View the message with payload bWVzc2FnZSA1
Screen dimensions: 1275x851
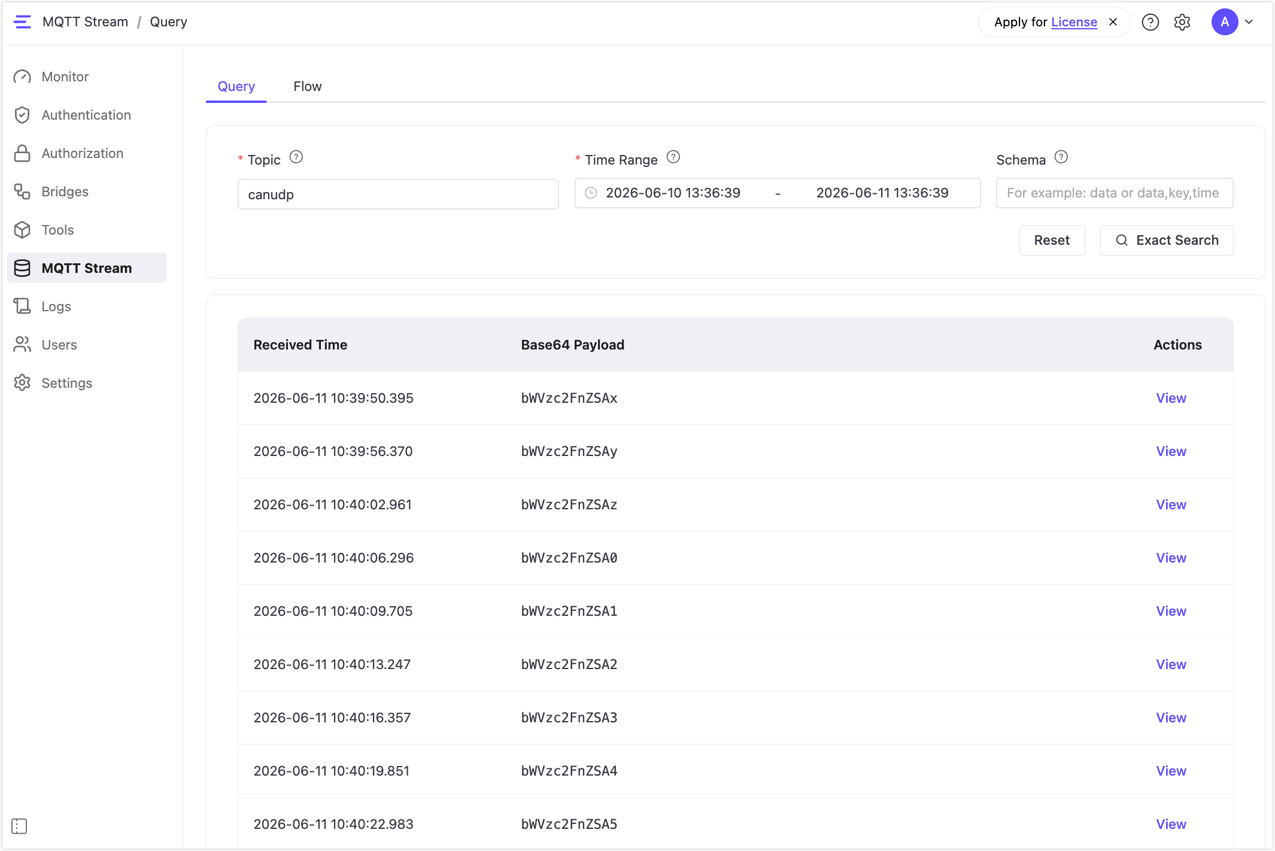(x=1171, y=611)
